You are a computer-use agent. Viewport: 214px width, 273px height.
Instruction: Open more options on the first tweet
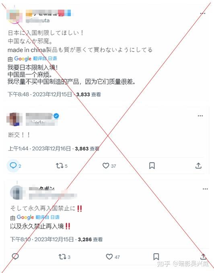[203, 13]
